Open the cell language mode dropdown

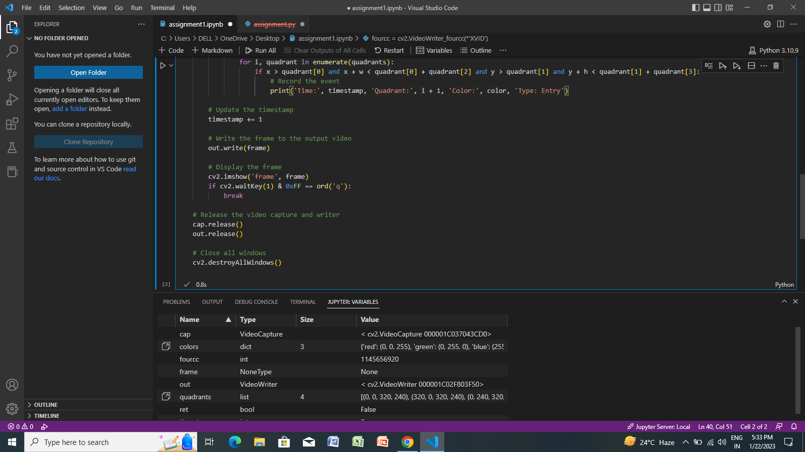tap(784, 284)
